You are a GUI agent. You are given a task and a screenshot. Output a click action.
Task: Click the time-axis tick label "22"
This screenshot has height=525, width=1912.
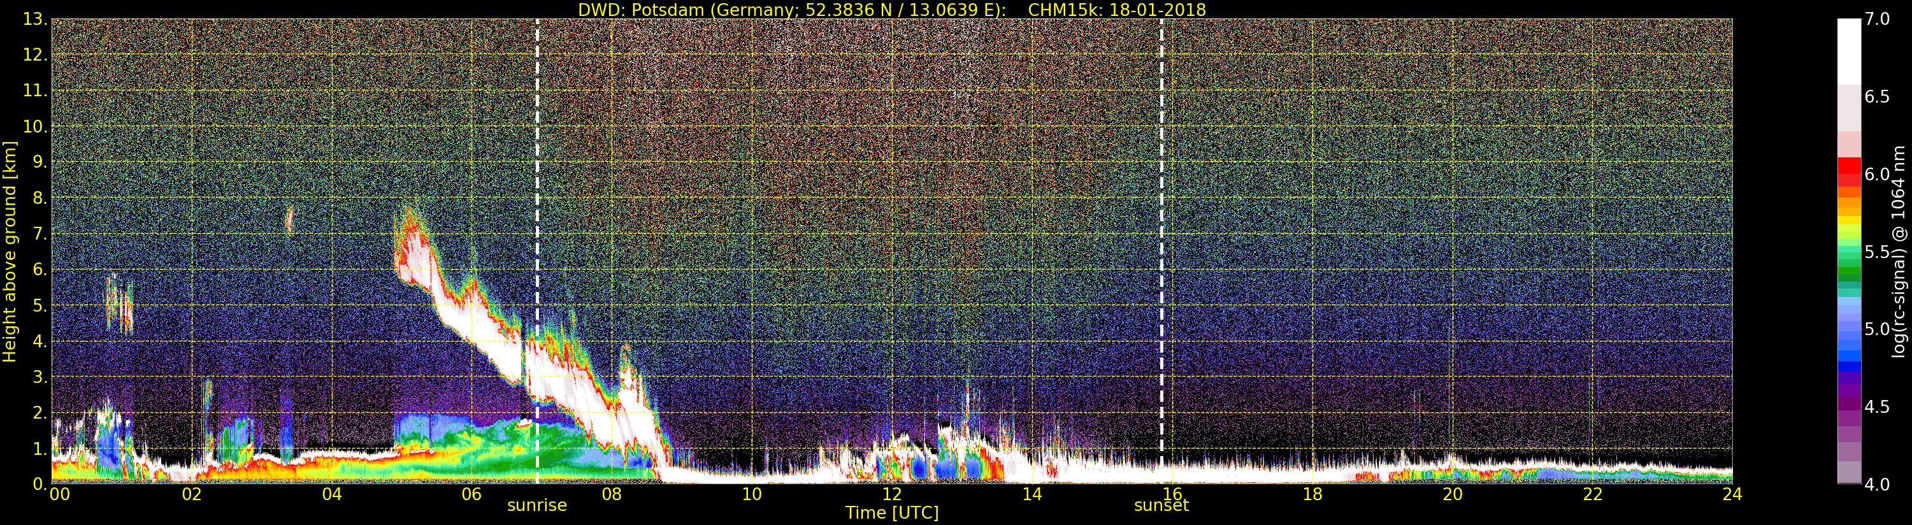tap(1593, 494)
